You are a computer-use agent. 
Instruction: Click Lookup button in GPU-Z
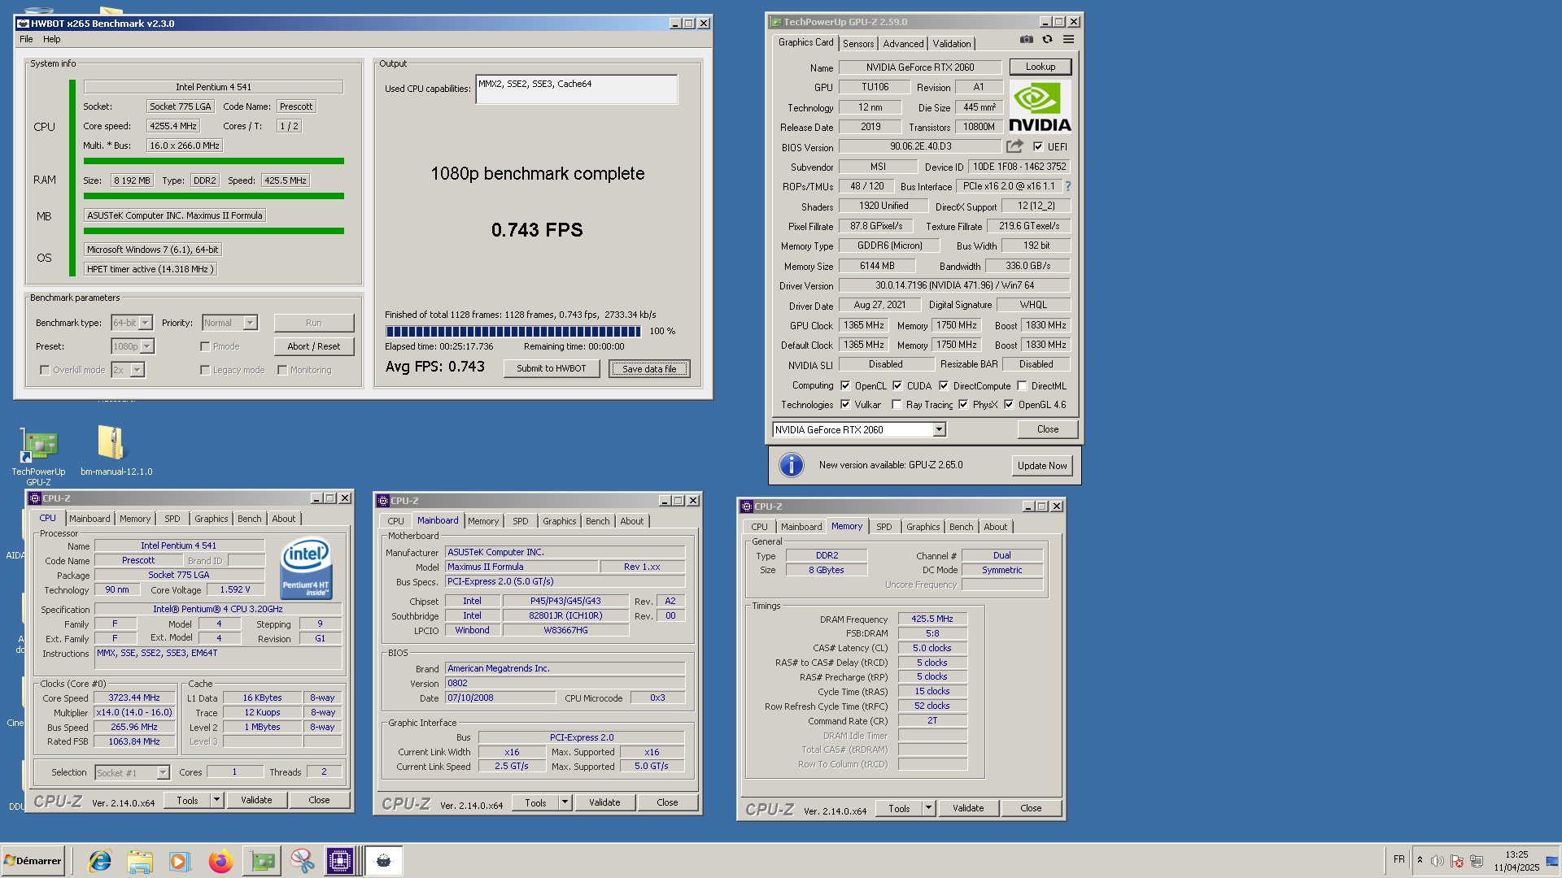(1041, 67)
